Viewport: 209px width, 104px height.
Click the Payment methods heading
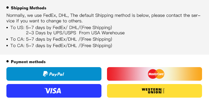pos(28,62)
